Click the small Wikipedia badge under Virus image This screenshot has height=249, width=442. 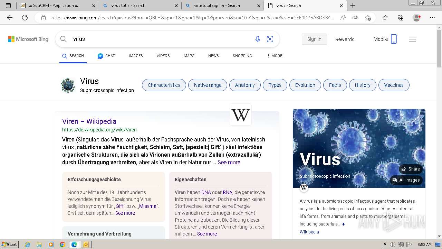click(x=304, y=188)
